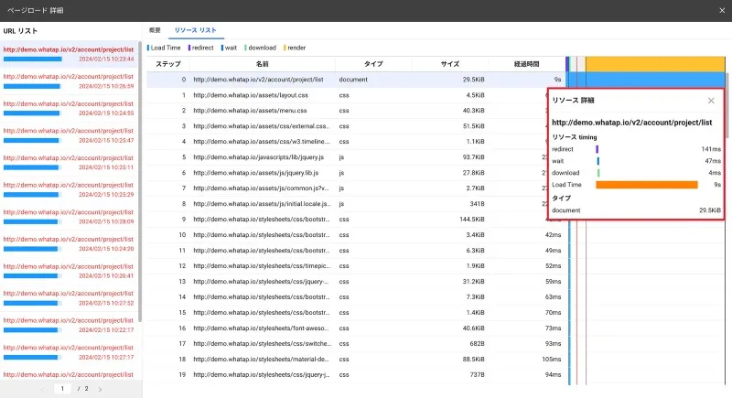Select URL entry dated 2024/02/15 10:27:17

point(69,352)
